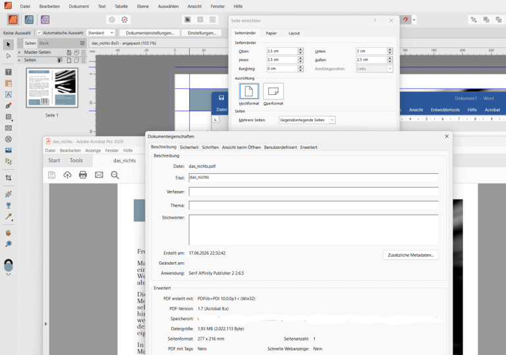Select the Fill tool
Viewport: 506px width, 355px height.
[9, 194]
